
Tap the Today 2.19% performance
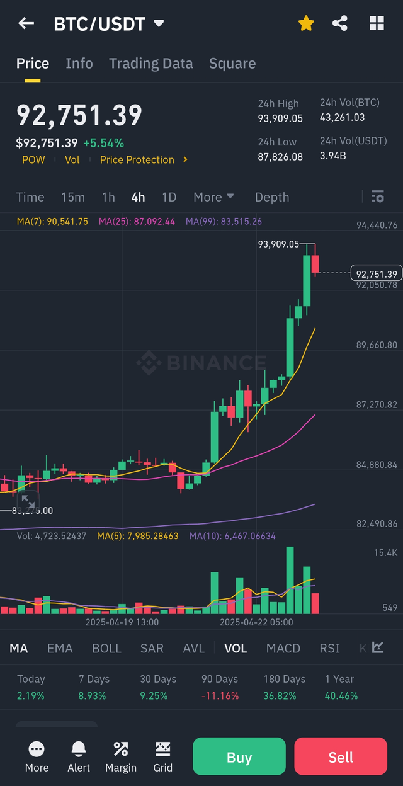(x=31, y=687)
